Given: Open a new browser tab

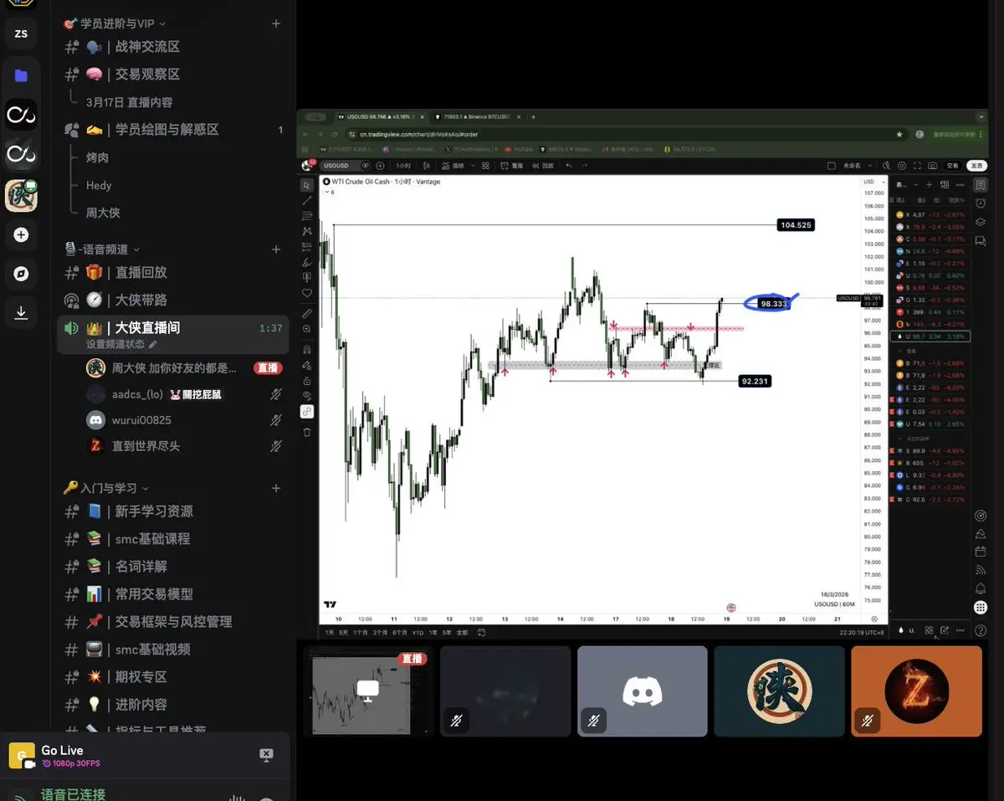Looking at the screenshot, I should [x=533, y=116].
